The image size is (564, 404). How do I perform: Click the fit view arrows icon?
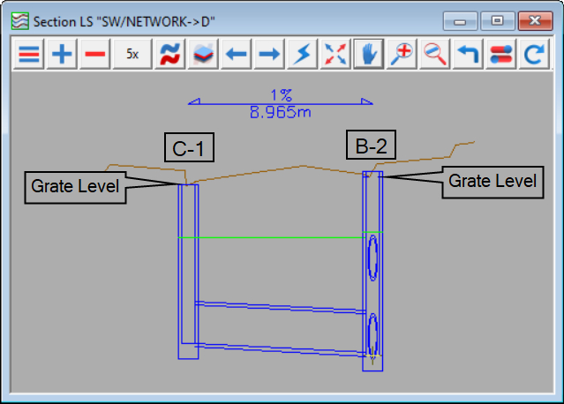(x=335, y=54)
